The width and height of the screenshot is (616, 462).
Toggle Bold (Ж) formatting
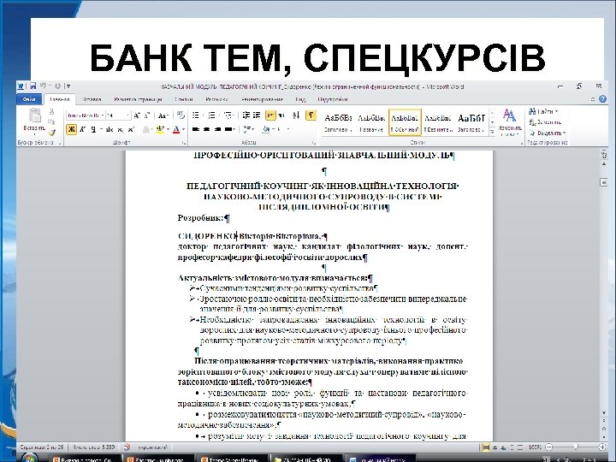click(x=72, y=129)
